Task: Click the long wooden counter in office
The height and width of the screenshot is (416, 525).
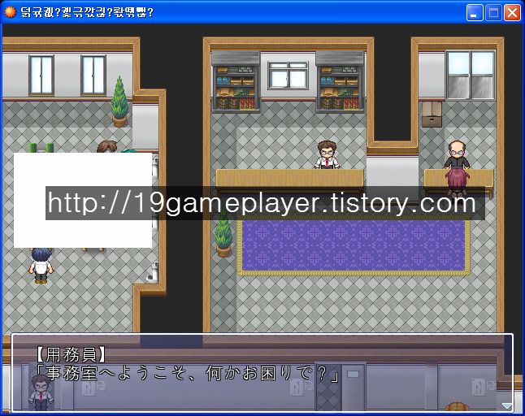Action: click(289, 179)
